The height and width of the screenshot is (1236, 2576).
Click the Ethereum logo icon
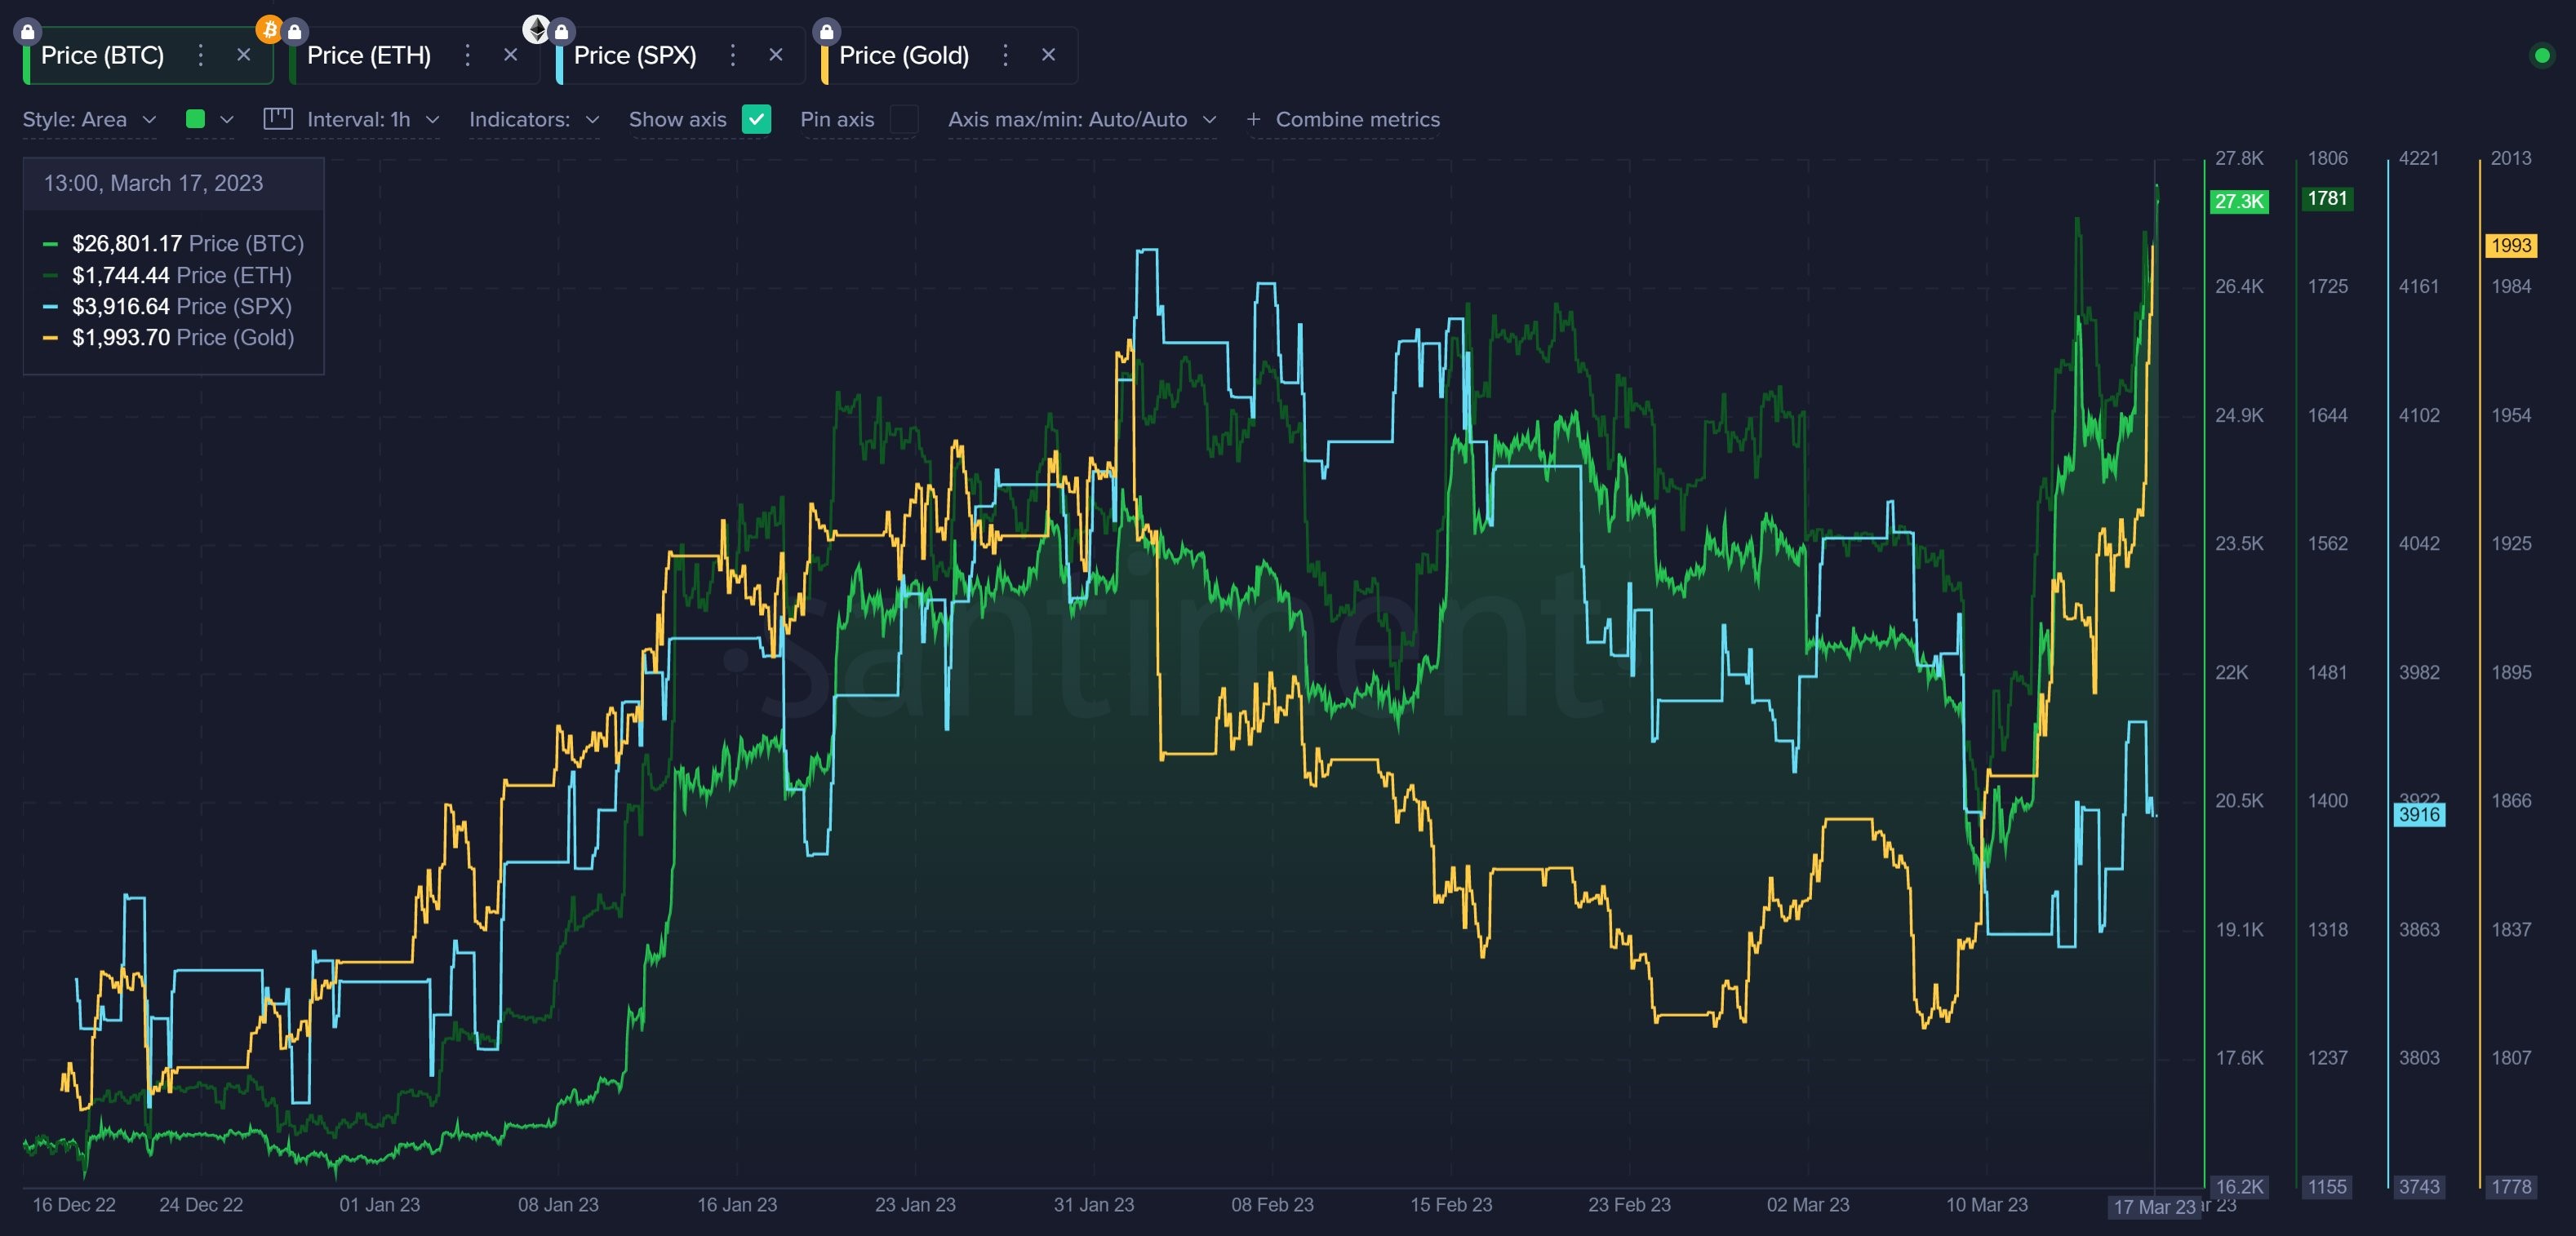tap(537, 29)
